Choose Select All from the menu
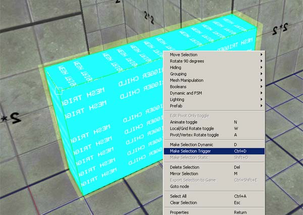Image resolution: width=303 pixels, height=215 pixels. pyautogui.click(x=178, y=196)
